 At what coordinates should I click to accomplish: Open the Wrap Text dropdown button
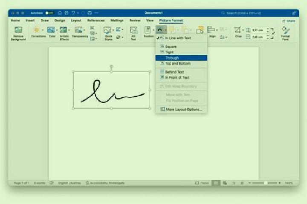point(161,30)
